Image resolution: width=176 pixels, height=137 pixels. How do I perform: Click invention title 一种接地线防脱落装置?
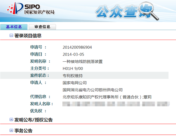[x=82, y=61]
